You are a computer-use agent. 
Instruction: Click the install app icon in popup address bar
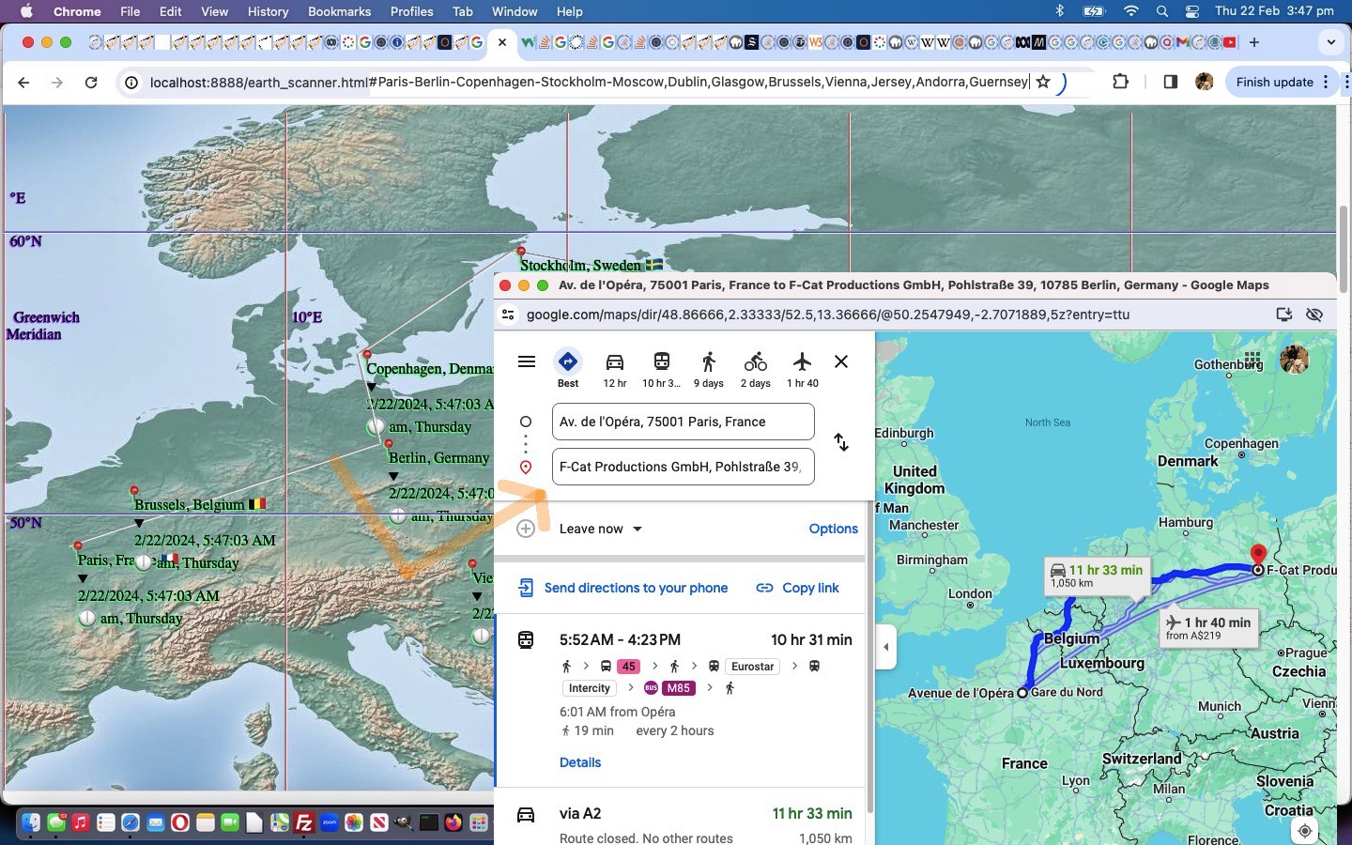1284,315
